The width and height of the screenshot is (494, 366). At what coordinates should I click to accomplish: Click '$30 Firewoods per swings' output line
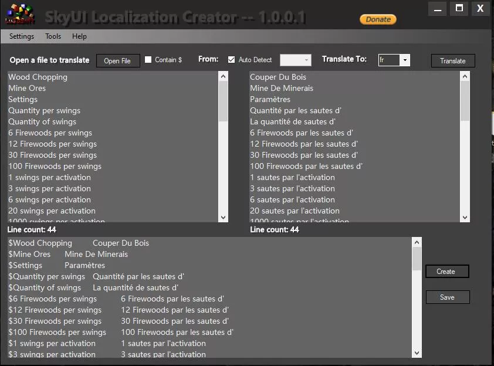pyautogui.click(x=119, y=321)
